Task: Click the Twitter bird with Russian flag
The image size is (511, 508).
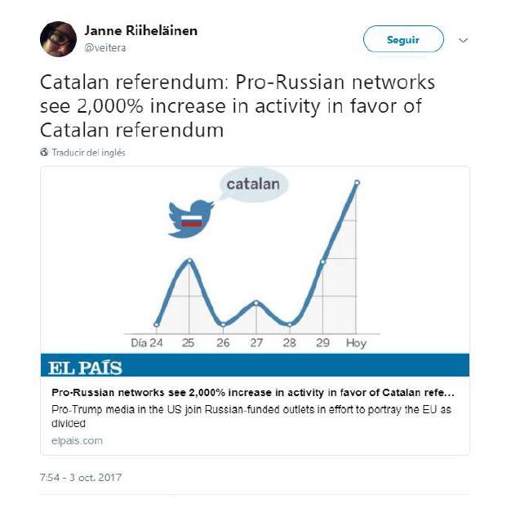Action: click(x=191, y=219)
